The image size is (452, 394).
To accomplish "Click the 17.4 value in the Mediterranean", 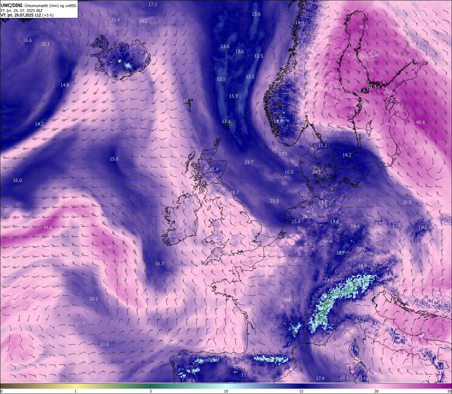I will (x=320, y=378).
